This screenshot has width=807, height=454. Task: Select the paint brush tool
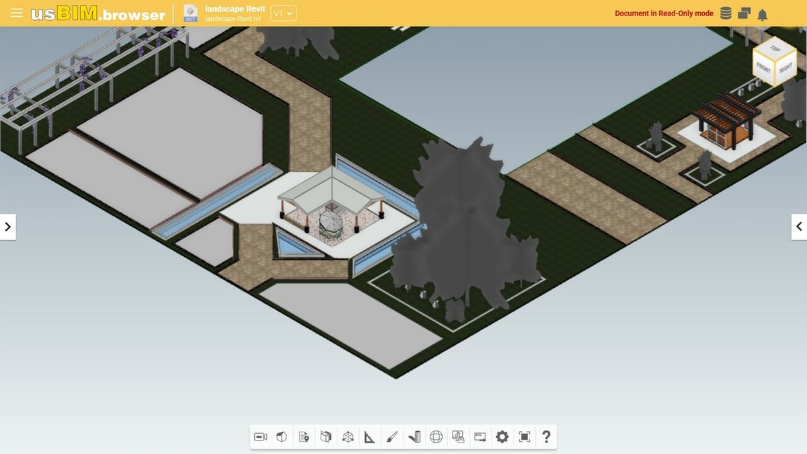(x=392, y=437)
